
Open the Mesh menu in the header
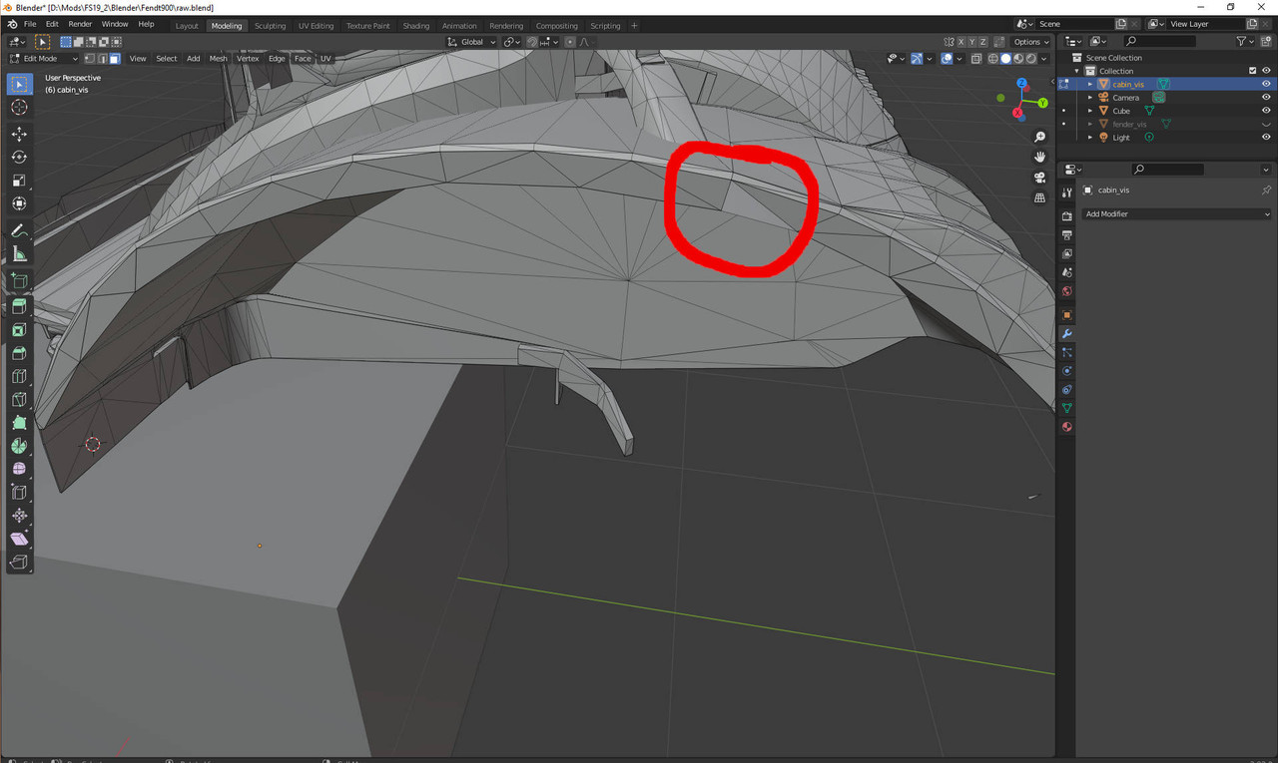pos(218,58)
